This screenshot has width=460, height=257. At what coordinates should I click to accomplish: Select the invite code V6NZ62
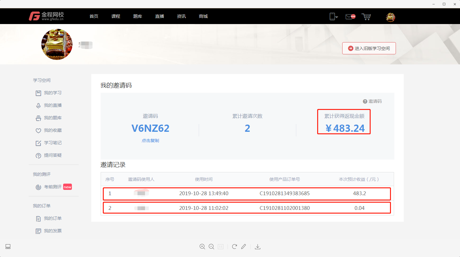pyautogui.click(x=150, y=128)
